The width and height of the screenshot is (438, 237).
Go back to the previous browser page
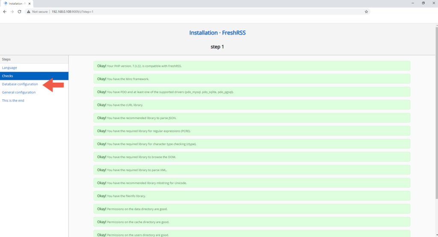tap(5, 12)
